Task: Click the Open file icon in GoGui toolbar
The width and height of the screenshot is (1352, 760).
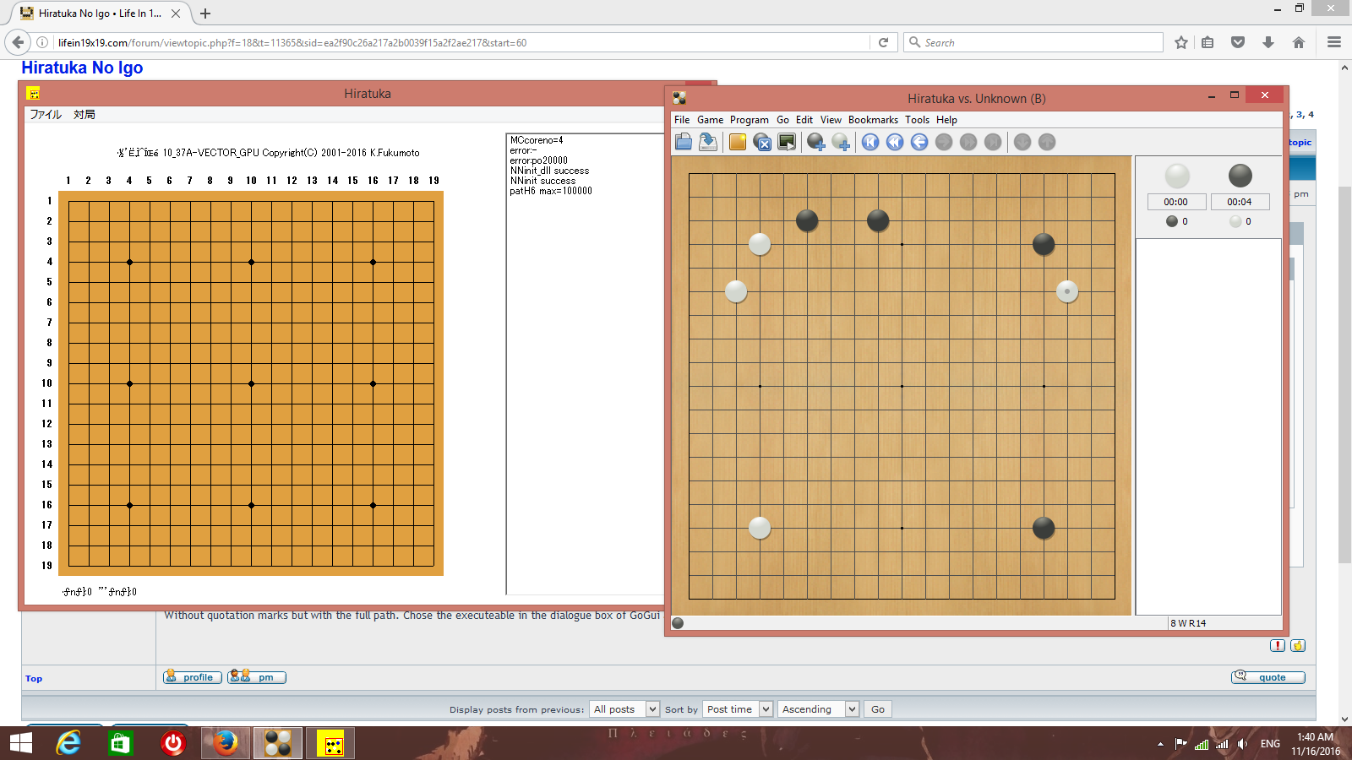Action: tap(684, 142)
